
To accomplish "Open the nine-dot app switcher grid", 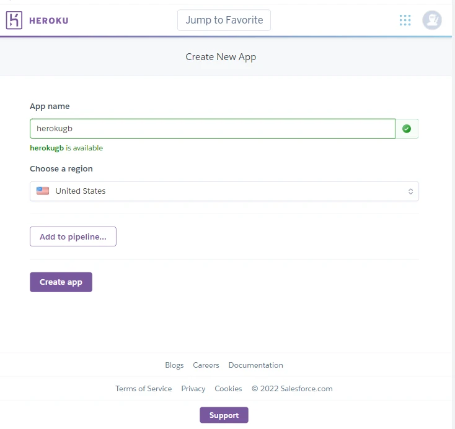I will [x=405, y=20].
